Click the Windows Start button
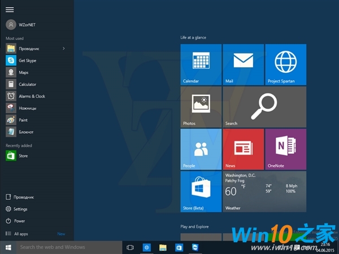The width and height of the screenshot is (339, 254). (8, 247)
